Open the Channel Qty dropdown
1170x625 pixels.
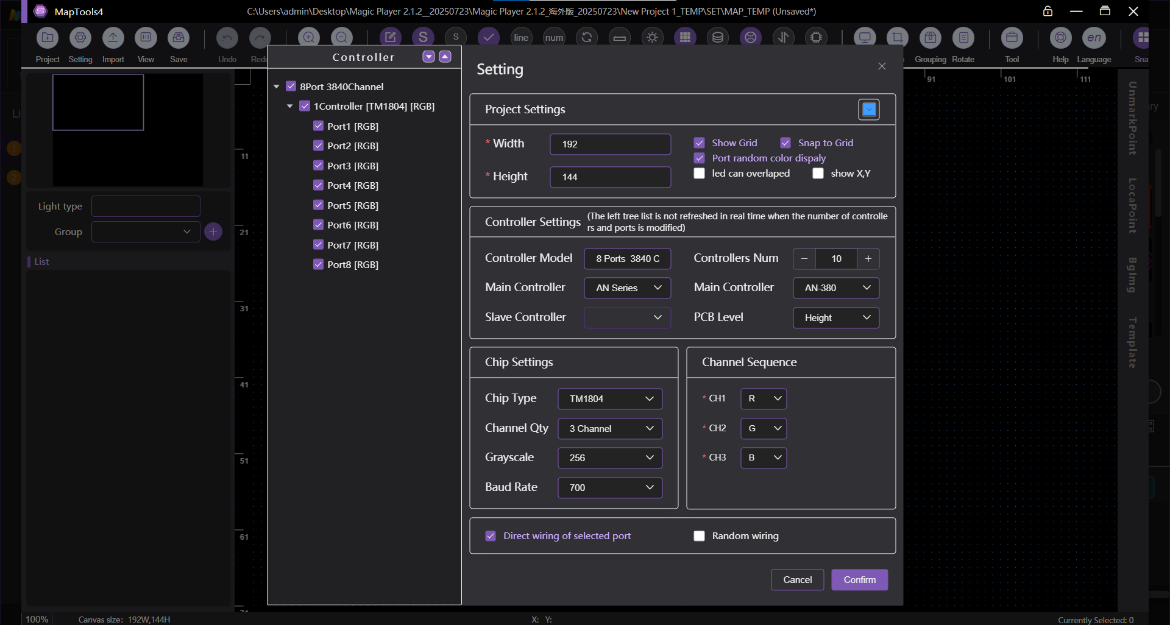point(610,428)
